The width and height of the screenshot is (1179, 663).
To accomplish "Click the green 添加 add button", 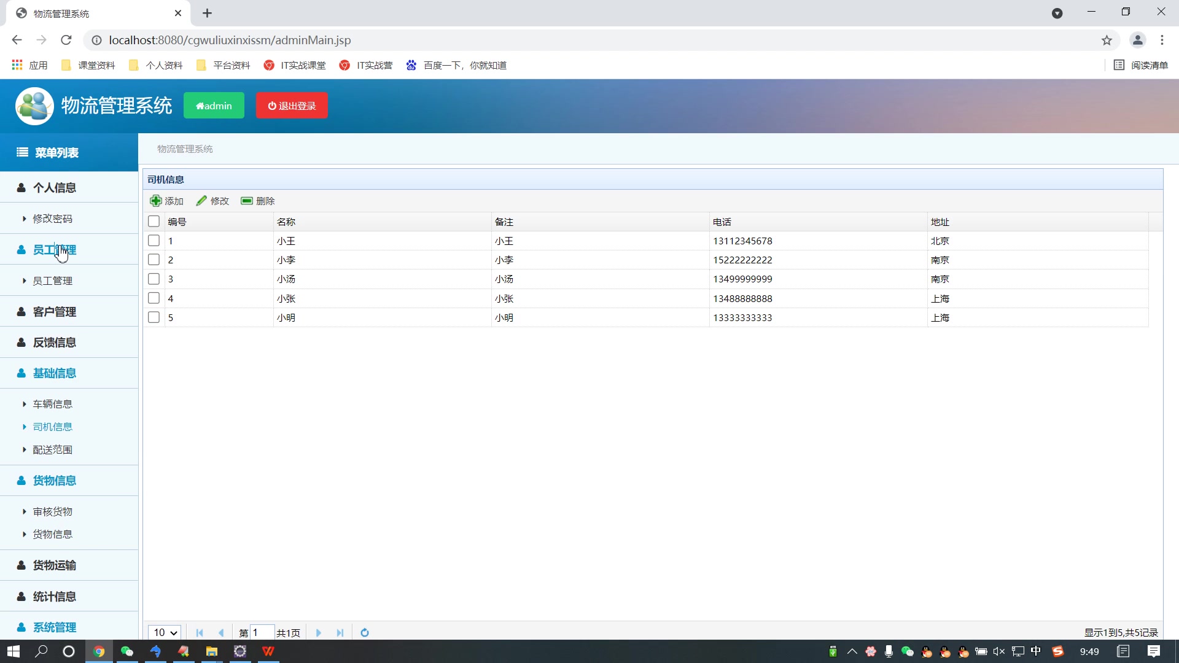I will (167, 201).
